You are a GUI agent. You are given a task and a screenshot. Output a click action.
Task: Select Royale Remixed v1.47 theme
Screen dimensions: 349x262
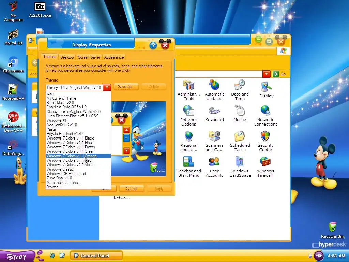coord(78,134)
